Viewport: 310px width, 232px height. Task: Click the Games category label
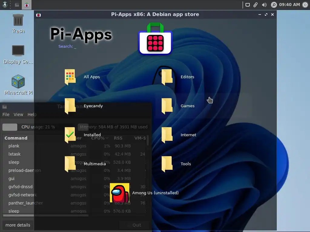(x=188, y=106)
